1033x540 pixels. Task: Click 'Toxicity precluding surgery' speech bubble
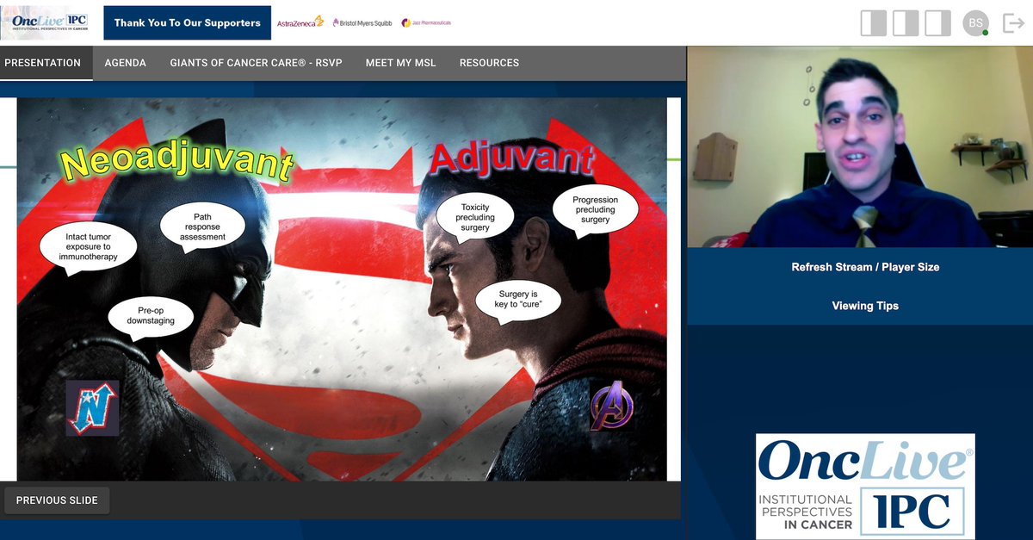tap(474, 218)
